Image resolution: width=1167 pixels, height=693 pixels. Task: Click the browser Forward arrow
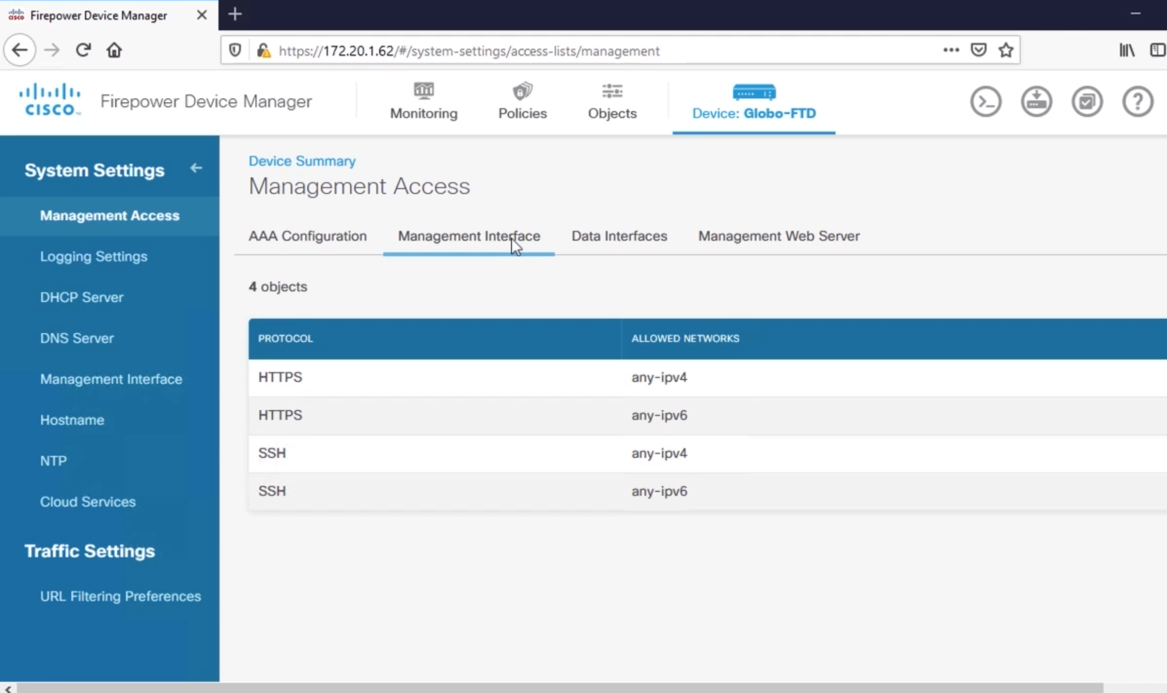[x=51, y=50]
